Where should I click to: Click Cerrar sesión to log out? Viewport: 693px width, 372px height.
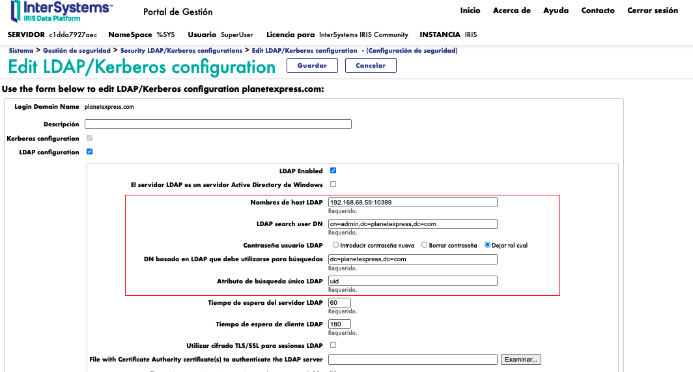(x=652, y=10)
